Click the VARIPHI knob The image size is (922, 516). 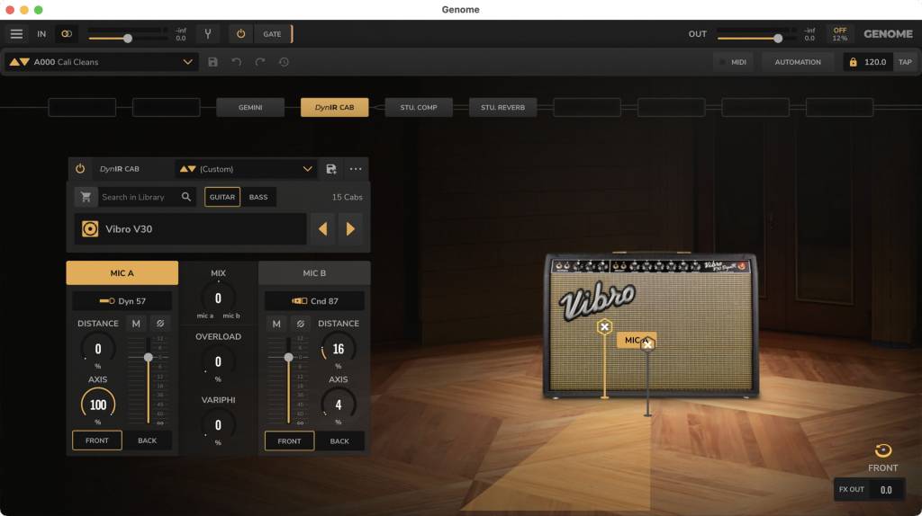[218, 425]
